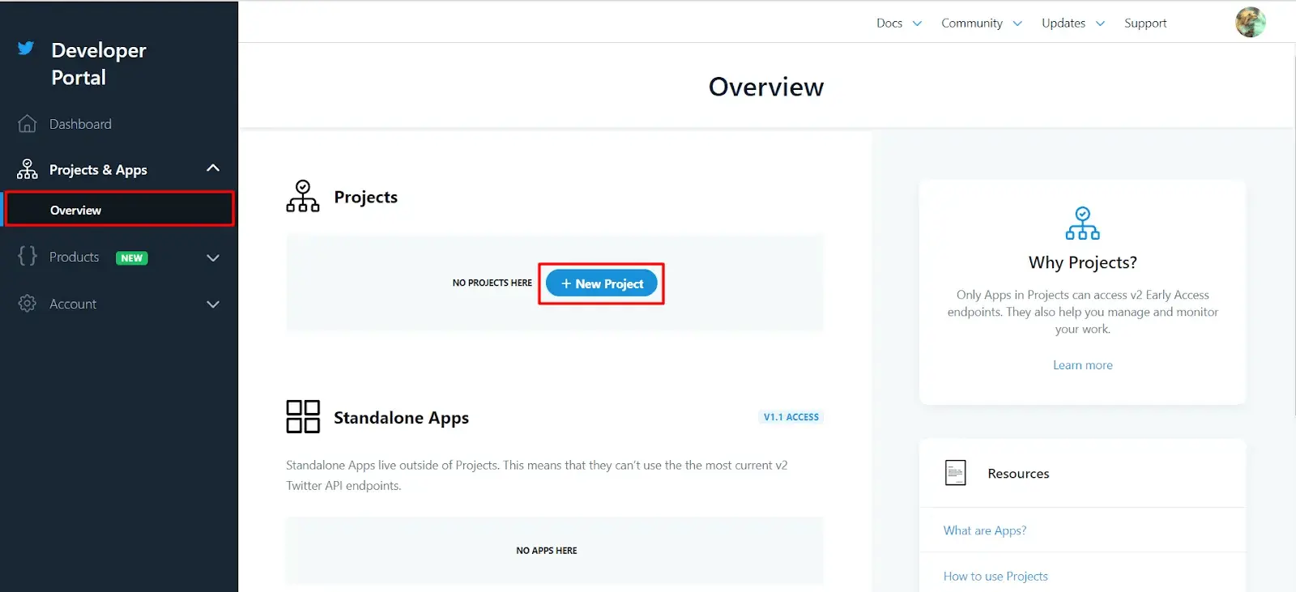Open the Updates menu

pyautogui.click(x=1064, y=23)
